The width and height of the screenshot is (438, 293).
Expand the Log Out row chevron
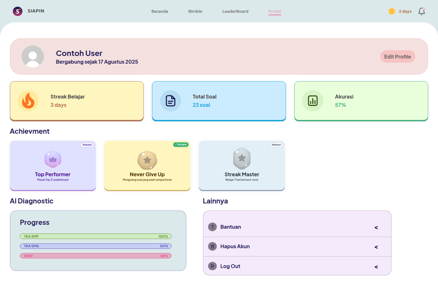click(376, 267)
